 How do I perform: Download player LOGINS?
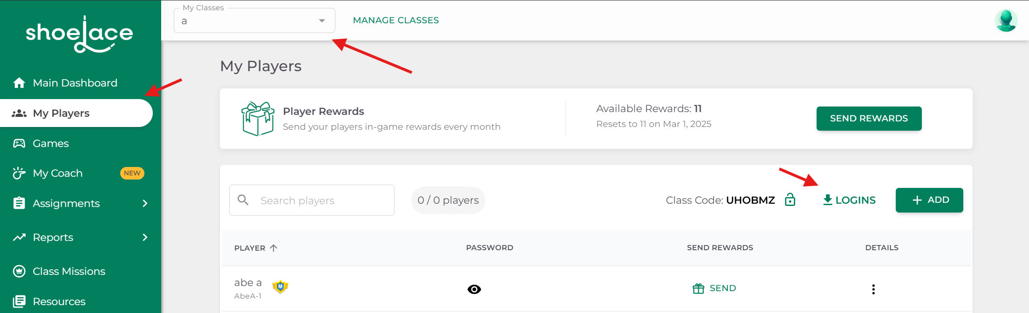click(x=849, y=200)
